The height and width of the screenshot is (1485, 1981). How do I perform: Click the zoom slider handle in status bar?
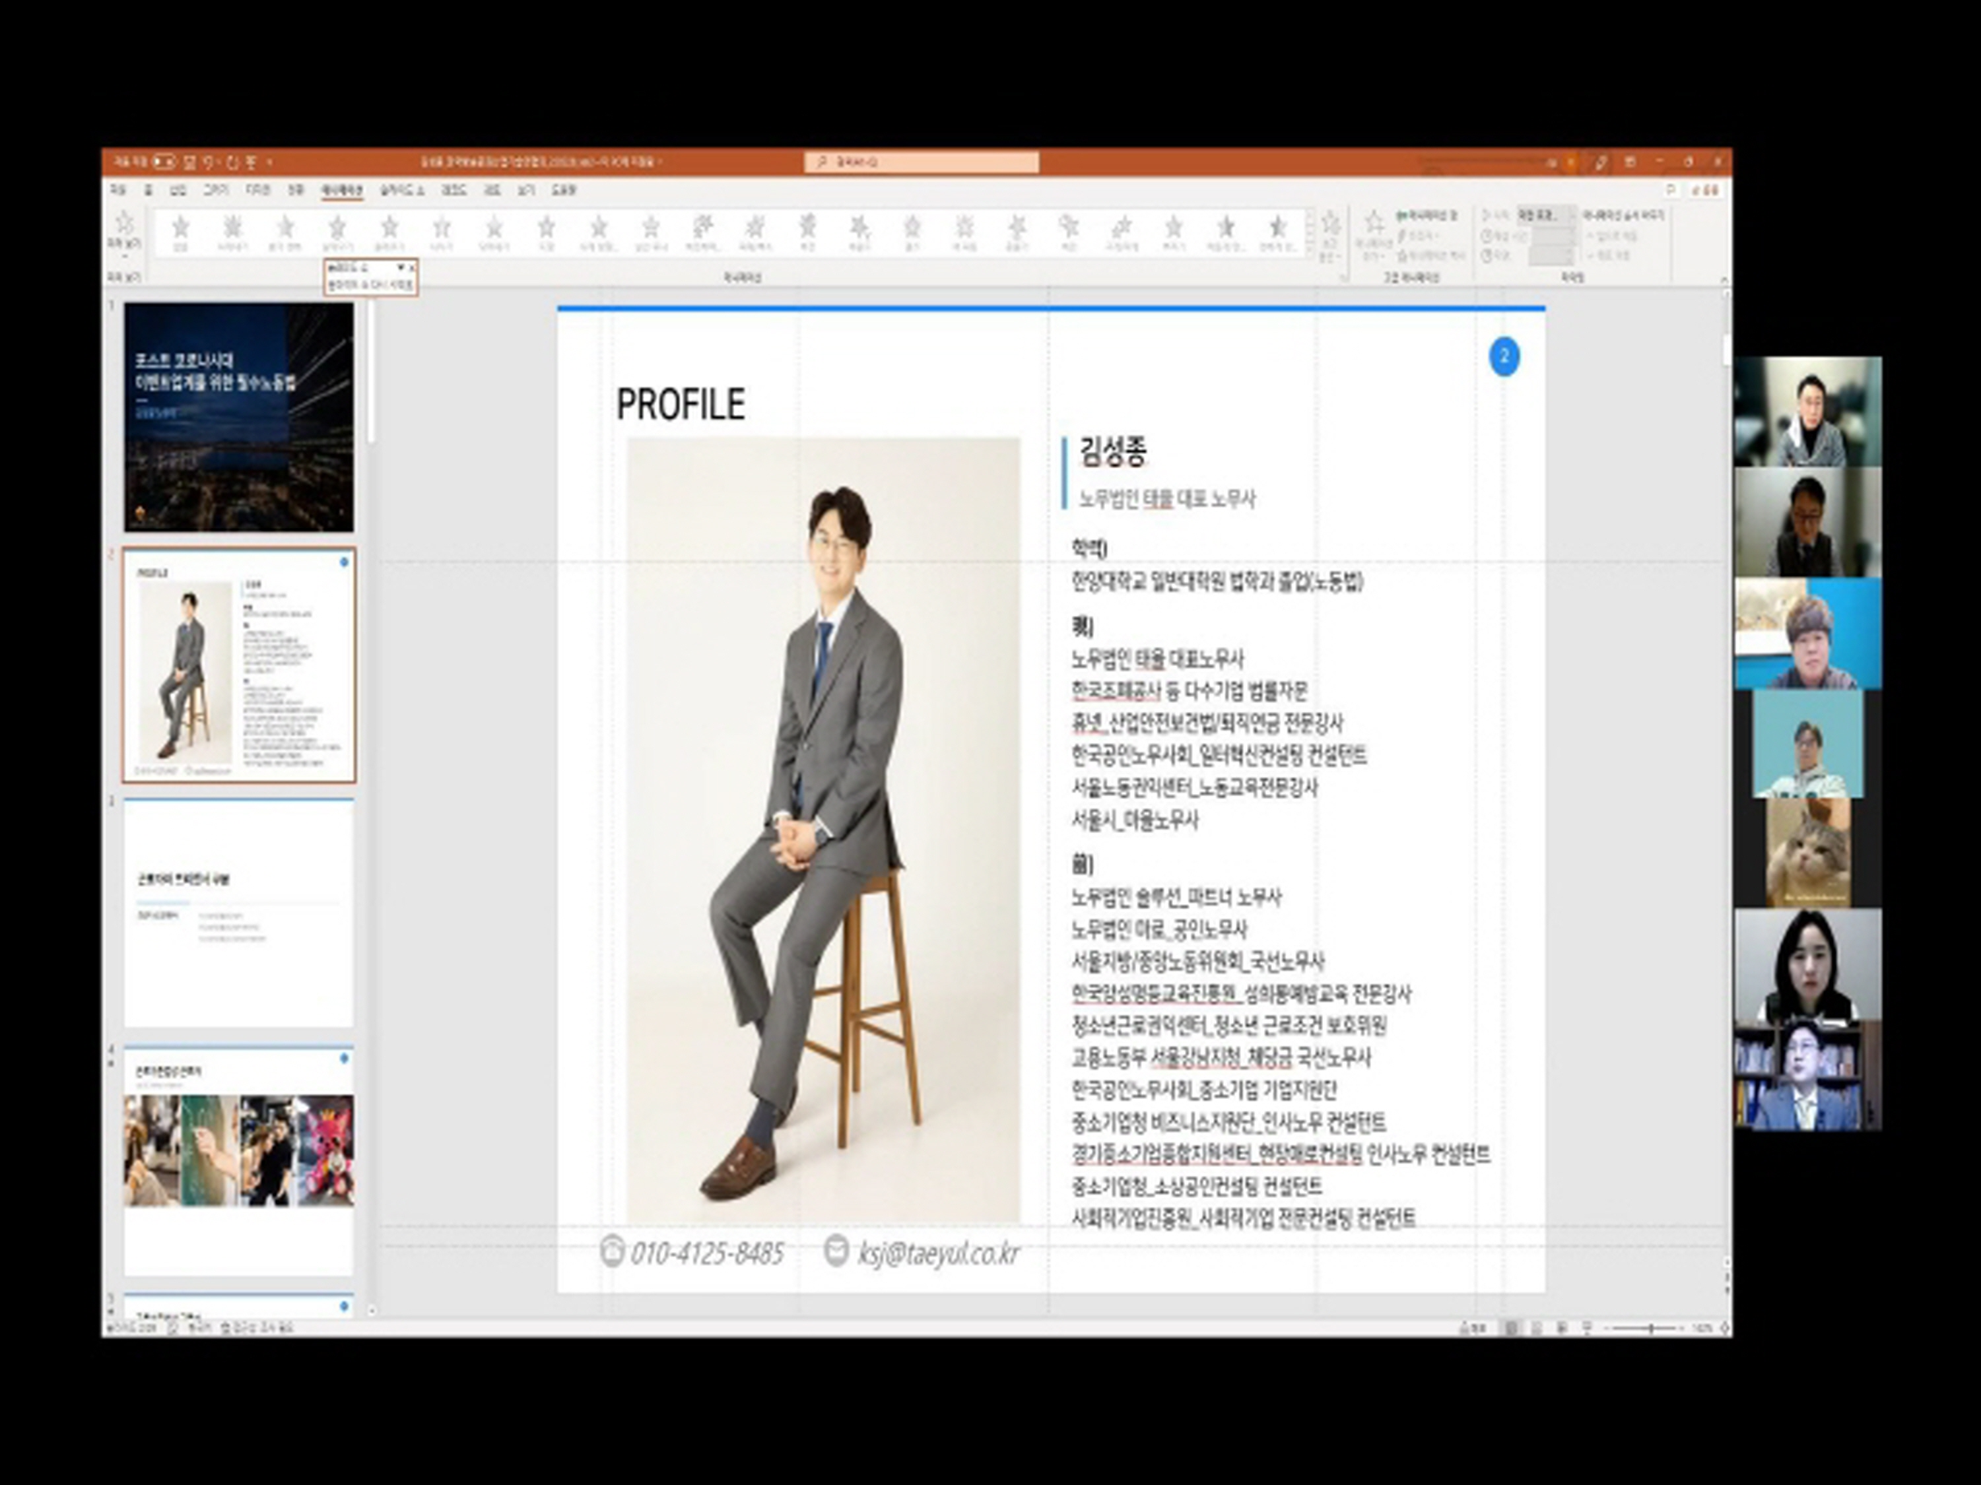tap(1650, 1329)
